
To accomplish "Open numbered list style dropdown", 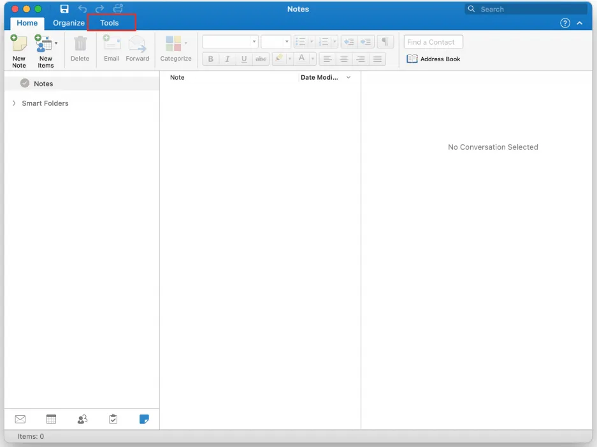I will pos(334,41).
